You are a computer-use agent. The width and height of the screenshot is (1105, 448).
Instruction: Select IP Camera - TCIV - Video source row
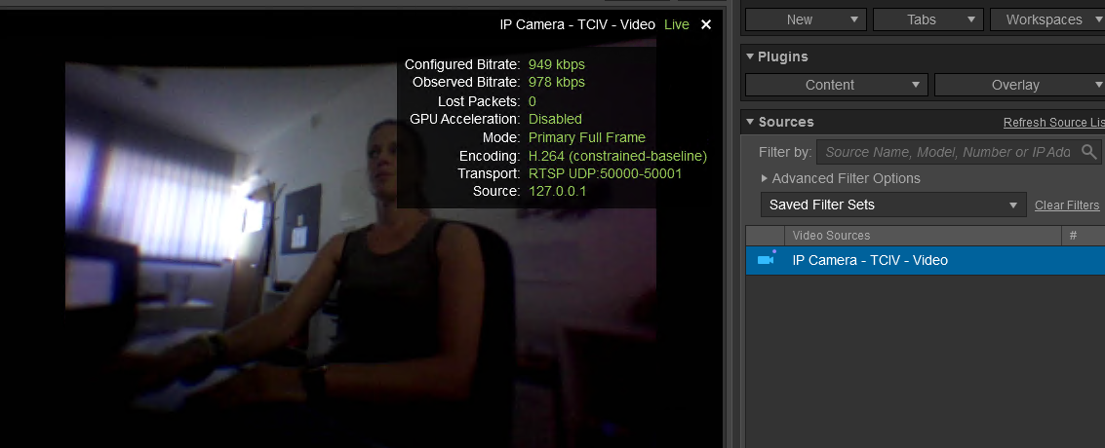pos(926,260)
